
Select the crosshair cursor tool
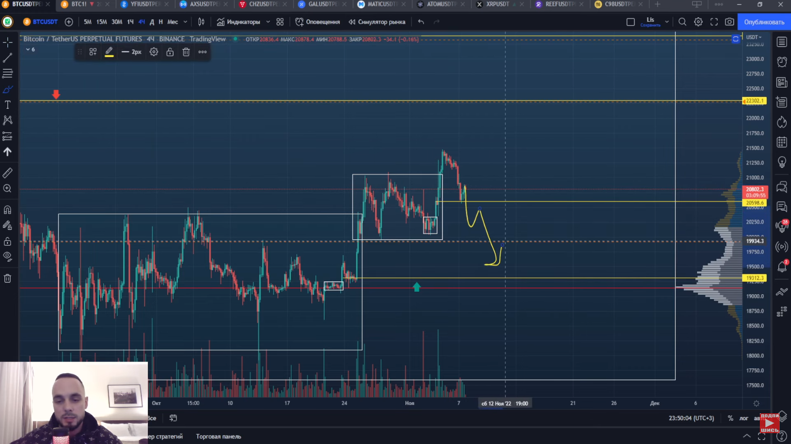tap(7, 43)
